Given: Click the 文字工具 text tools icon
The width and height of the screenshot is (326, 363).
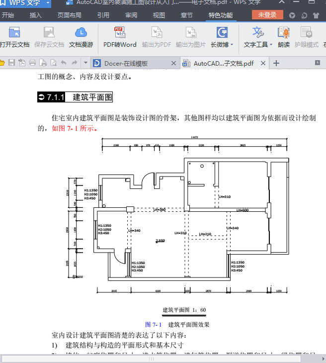Looking at the screenshot, I should tap(258, 32).
